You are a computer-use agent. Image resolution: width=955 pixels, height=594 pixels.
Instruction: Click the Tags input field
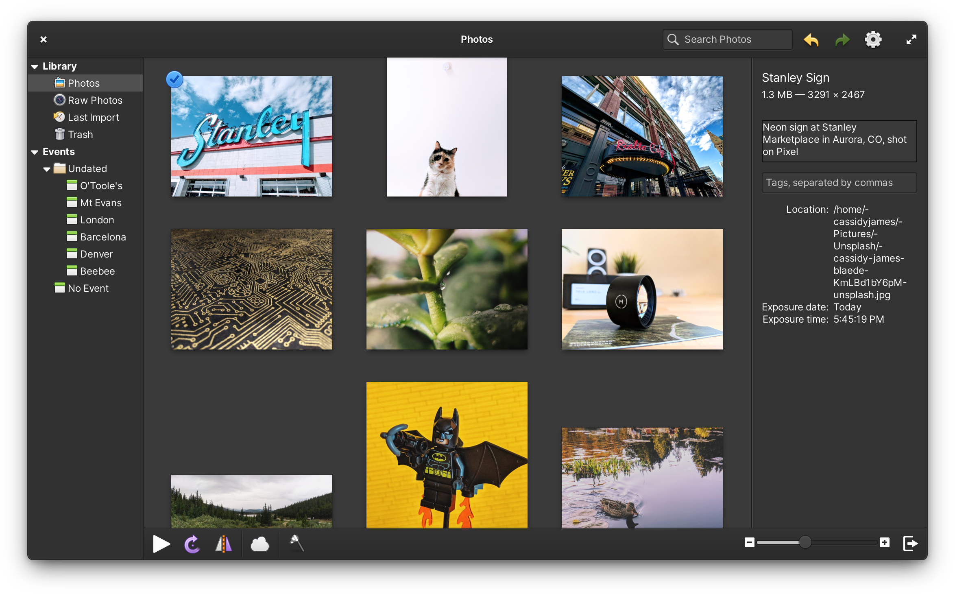tap(837, 182)
